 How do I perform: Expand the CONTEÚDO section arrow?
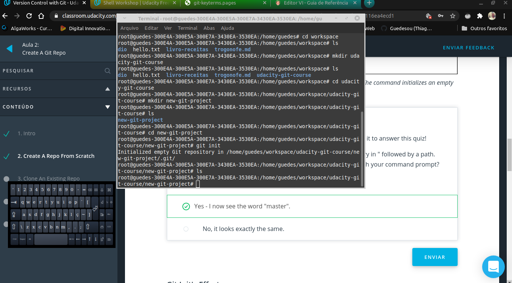pyautogui.click(x=108, y=107)
